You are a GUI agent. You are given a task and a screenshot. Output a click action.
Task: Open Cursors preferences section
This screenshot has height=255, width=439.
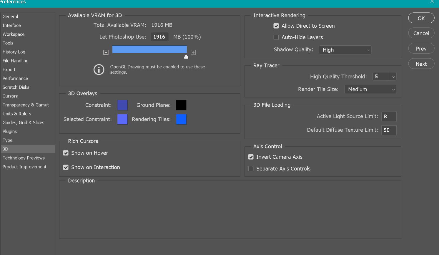[x=27, y=96]
